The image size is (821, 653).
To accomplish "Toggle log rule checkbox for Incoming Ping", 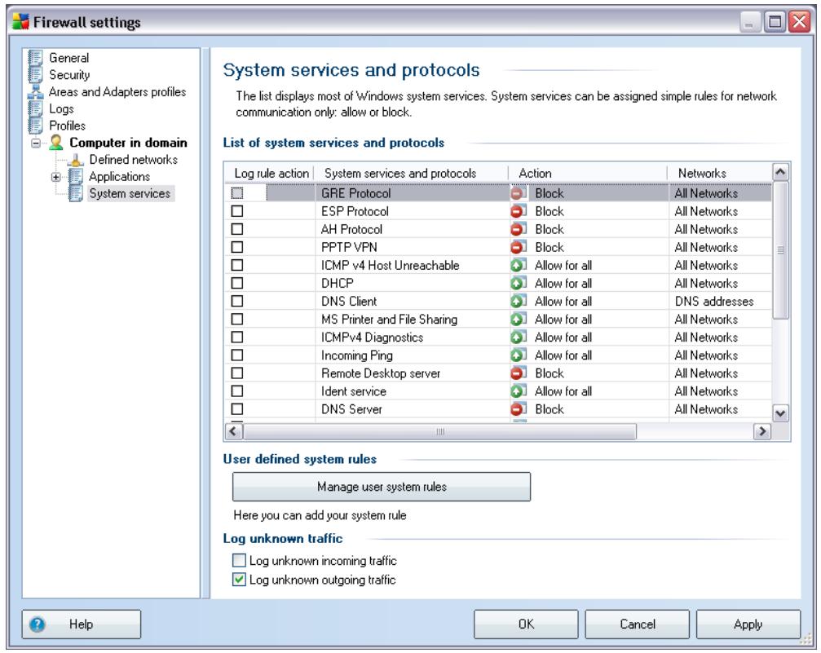I will [237, 355].
